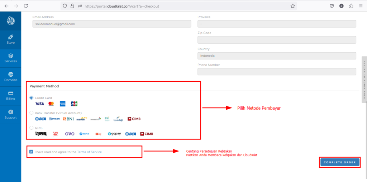The height and width of the screenshot is (182, 367).
Task: Click the browser back arrow
Action: pyautogui.click(x=6, y=6)
